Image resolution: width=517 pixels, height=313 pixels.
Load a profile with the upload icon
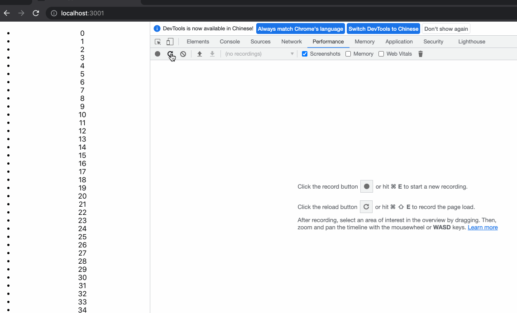click(x=199, y=54)
